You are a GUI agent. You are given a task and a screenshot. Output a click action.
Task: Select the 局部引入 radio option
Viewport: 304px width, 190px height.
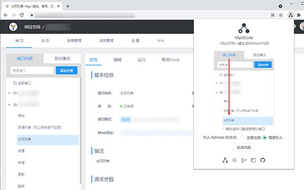265,138
